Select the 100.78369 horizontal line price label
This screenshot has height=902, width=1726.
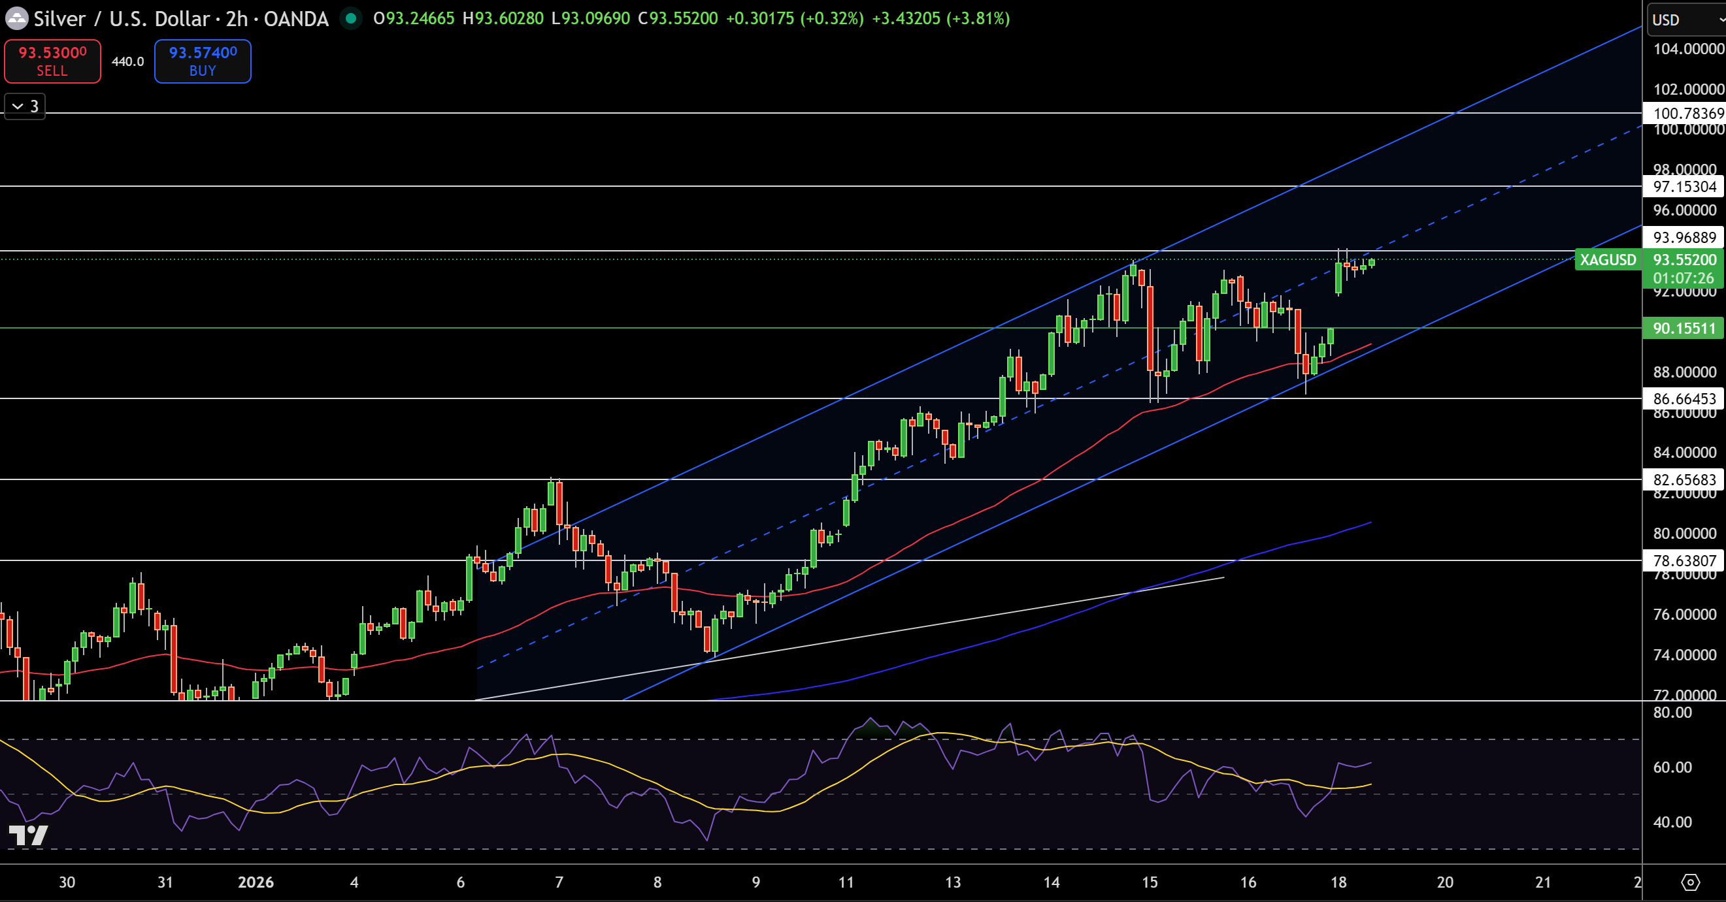pyautogui.click(x=1684, y=113)
